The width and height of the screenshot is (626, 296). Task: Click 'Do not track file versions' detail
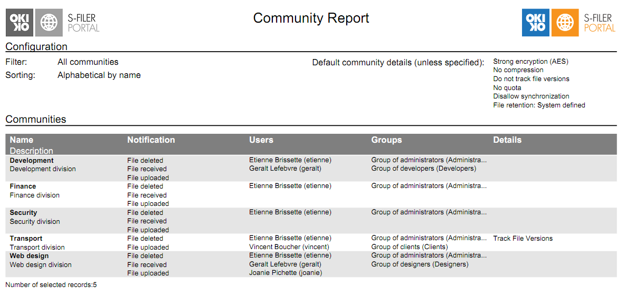(x=531, y=79)
